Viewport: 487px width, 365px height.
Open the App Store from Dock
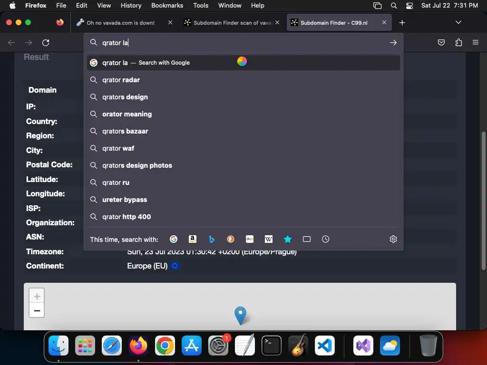tap(192, 346)
